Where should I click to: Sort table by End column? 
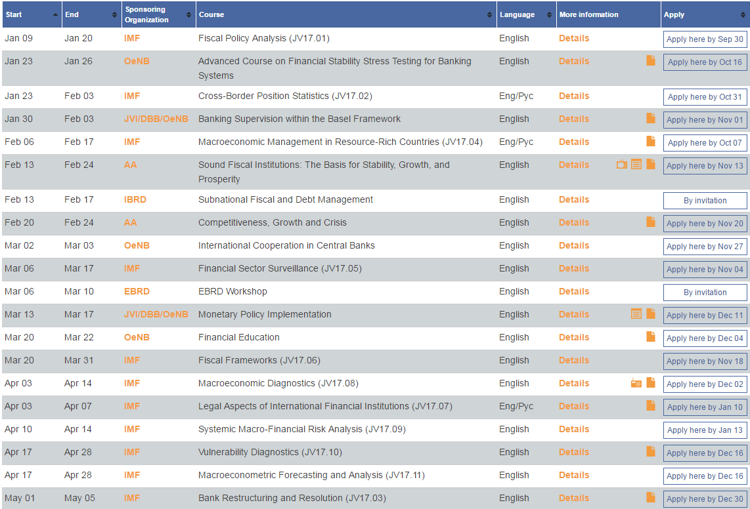(91, 14)
